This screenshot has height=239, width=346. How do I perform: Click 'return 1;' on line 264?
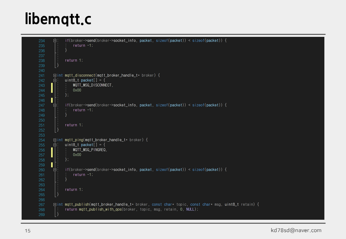74,190
